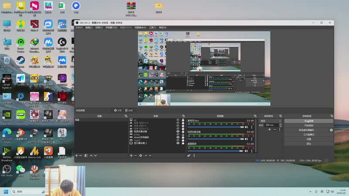Open source properties gear in Sources toolbar
Screen dimensions: 349x196
click(x=140, y=155)
